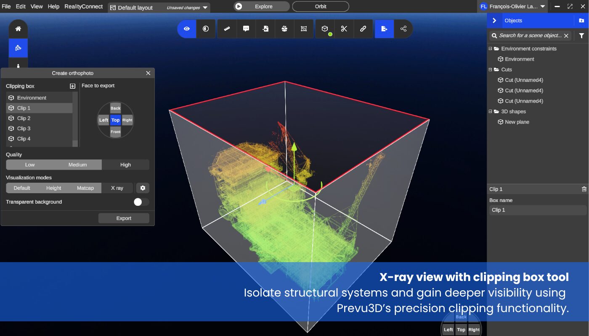The image size is (589, 336).
Task: Select Clip 4 in clipping box list
Action: [39, 139]
